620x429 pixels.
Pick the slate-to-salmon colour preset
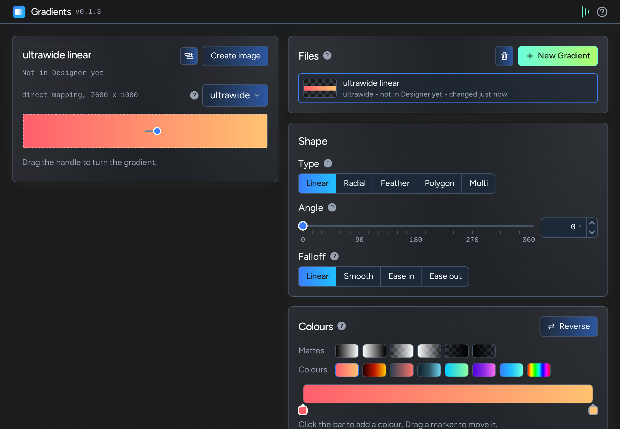coord(402,370)
